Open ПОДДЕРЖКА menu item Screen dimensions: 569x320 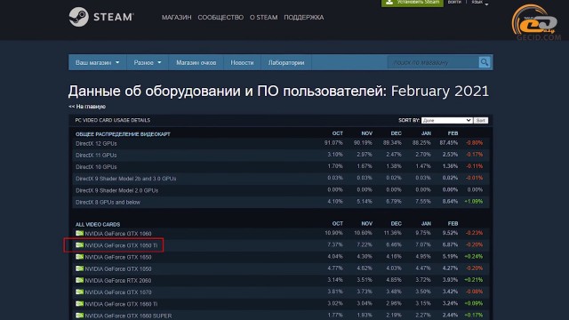pyautogui.click(x=304, y=18)
